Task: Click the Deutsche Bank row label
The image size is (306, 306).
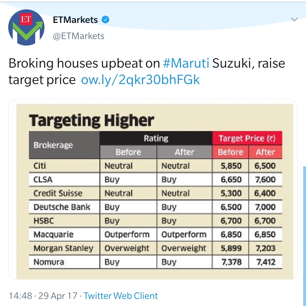Action: (61, 207)
